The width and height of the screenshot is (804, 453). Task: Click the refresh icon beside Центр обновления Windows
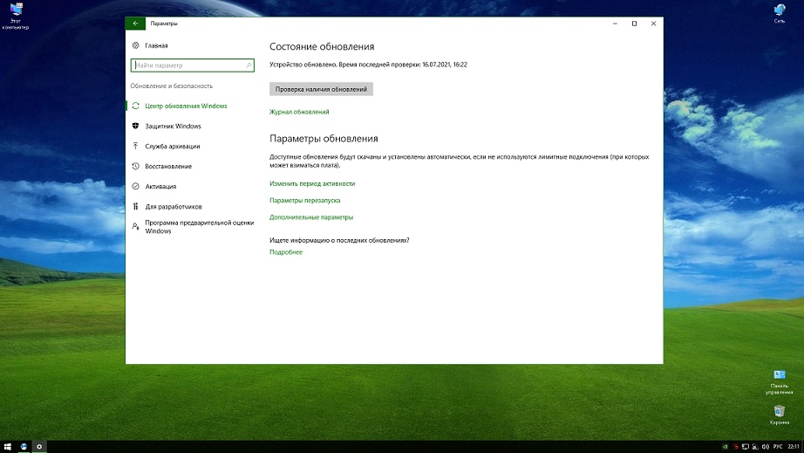tap(135, 106)
